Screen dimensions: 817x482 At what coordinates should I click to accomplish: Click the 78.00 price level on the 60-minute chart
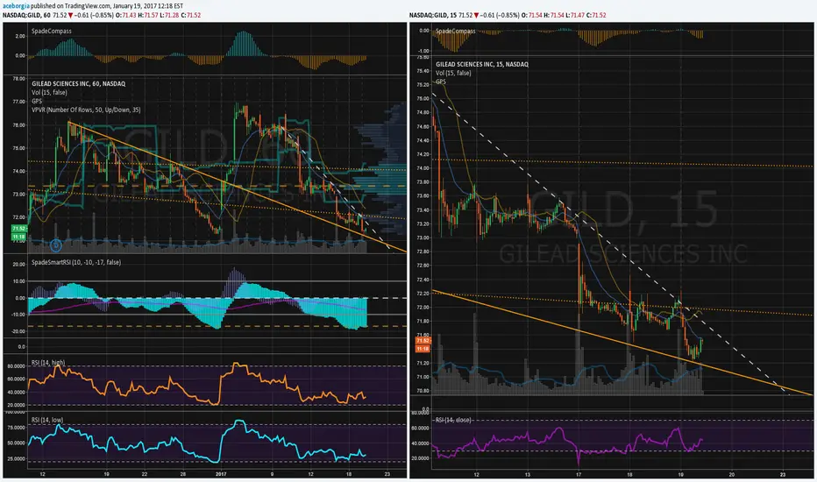point(18,79)
